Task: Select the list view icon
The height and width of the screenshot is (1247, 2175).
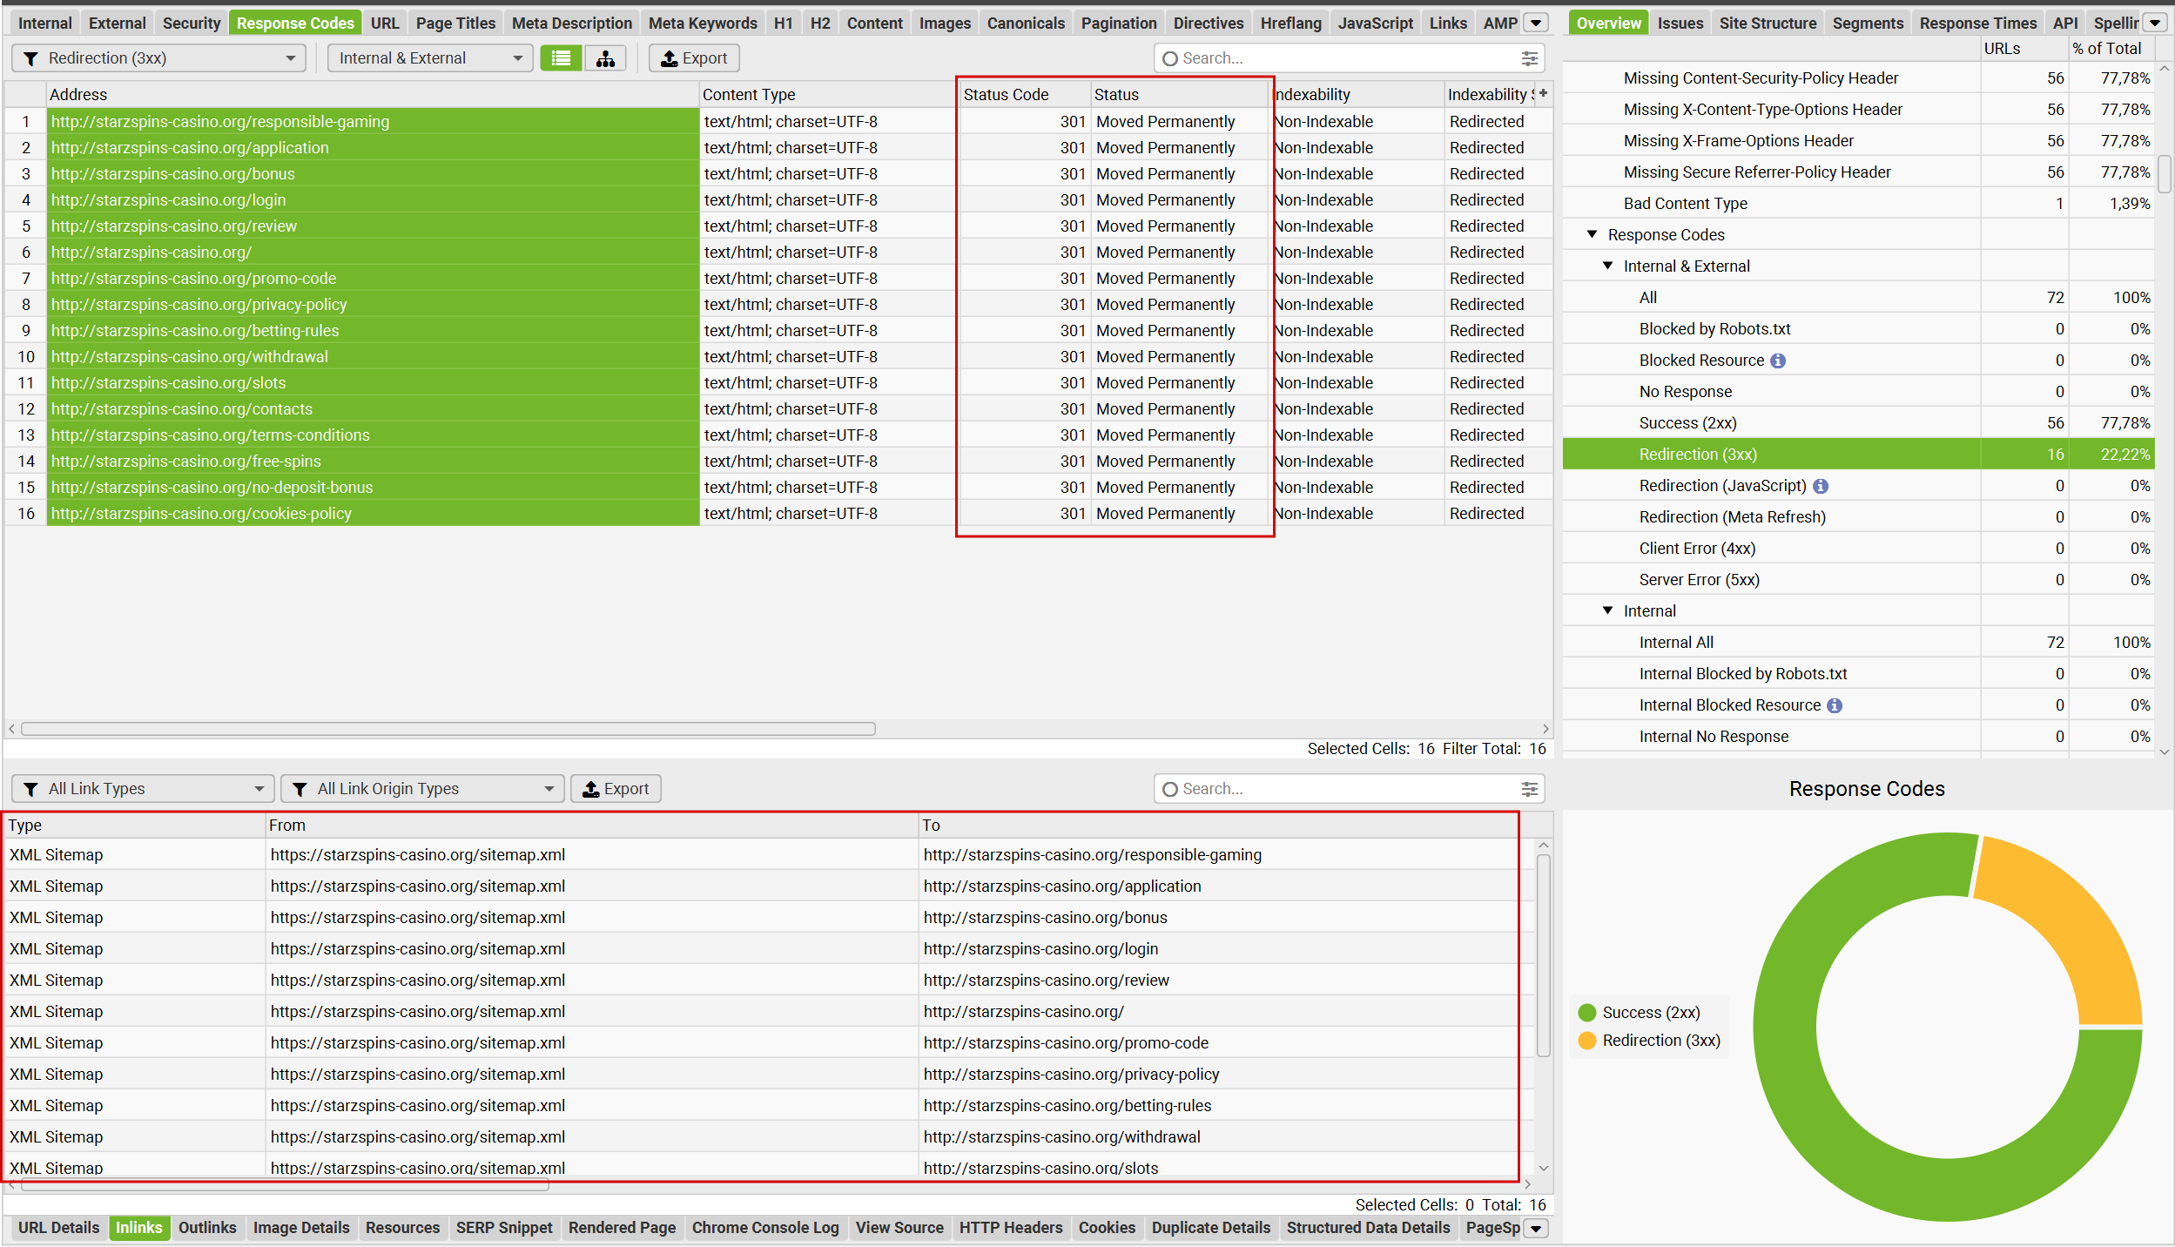Action: click(x=562, y=58)
